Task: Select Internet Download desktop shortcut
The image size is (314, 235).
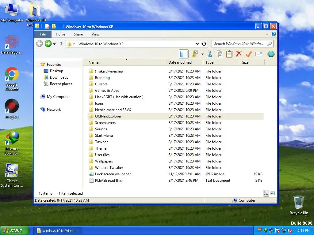Action: [12, 143]
